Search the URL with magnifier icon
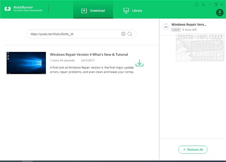Screen dimensions: 226x162 pos(130,34)
